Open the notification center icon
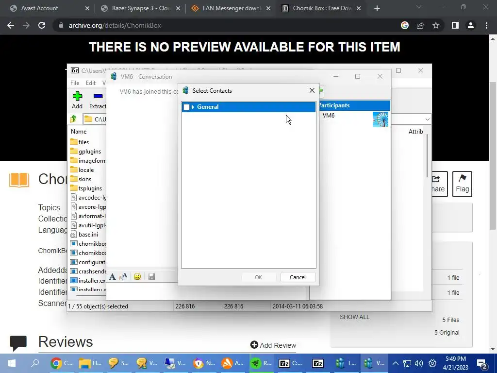The width and height of the screenshot is (497, 373). [x=481, y=363]
